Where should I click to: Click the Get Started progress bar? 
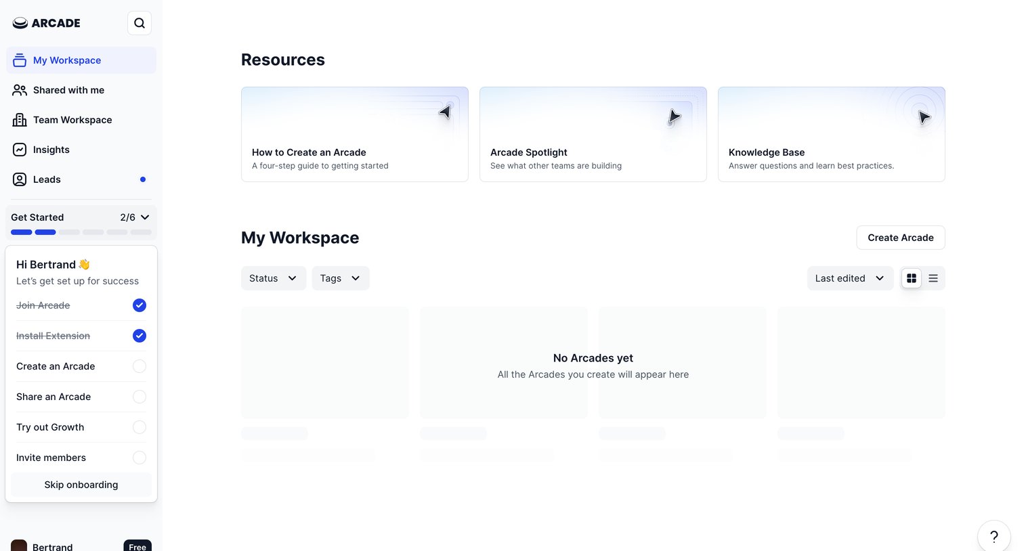coord(81,232)
